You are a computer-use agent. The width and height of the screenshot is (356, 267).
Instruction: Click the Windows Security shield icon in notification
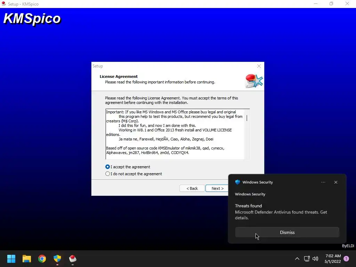237,182
